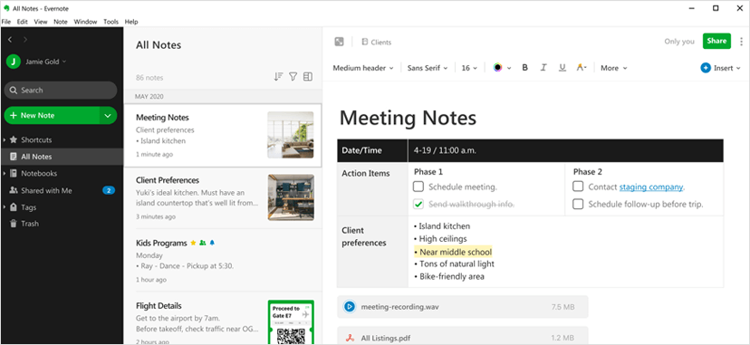Apply the text highlighter tool
Screen dimensions: 750x345
tap(582, 68)
